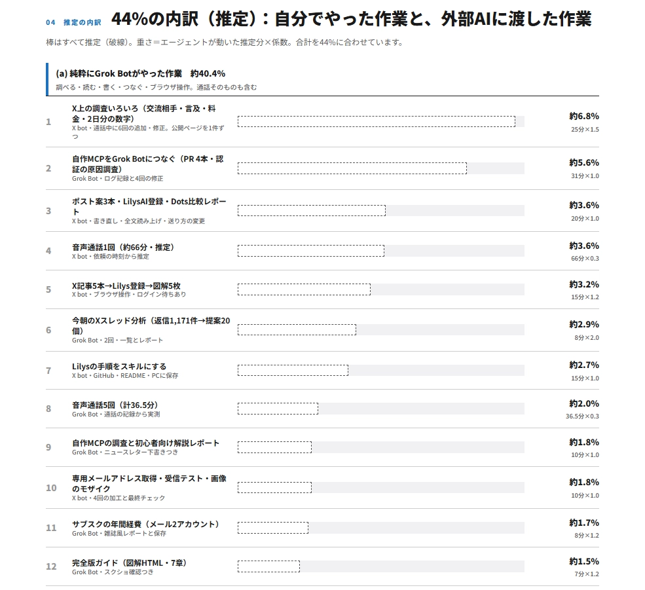Click the formula 36.5分×0.3

click(582, 416)
